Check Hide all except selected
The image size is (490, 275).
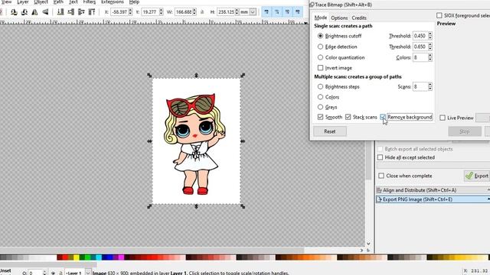(x=381, y=157)
